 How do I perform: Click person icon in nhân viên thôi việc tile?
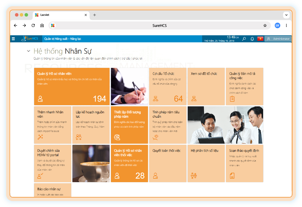tap(117, 176)
